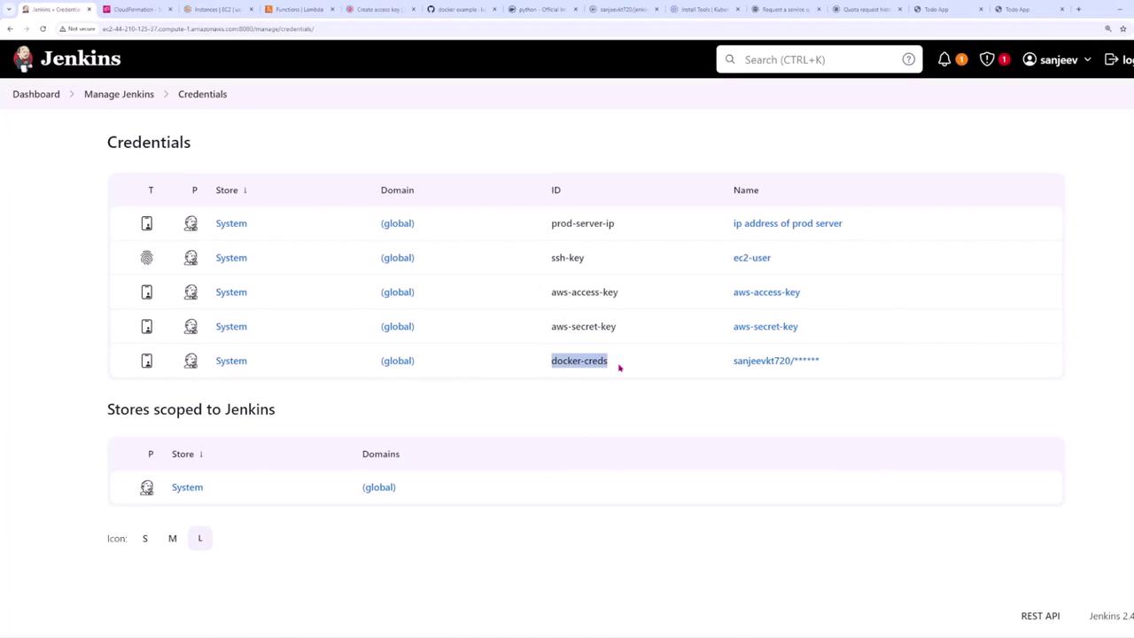Open the notifications bell icon
Viewport: 1134px width, 638px height.
click(x=944, y=59)
